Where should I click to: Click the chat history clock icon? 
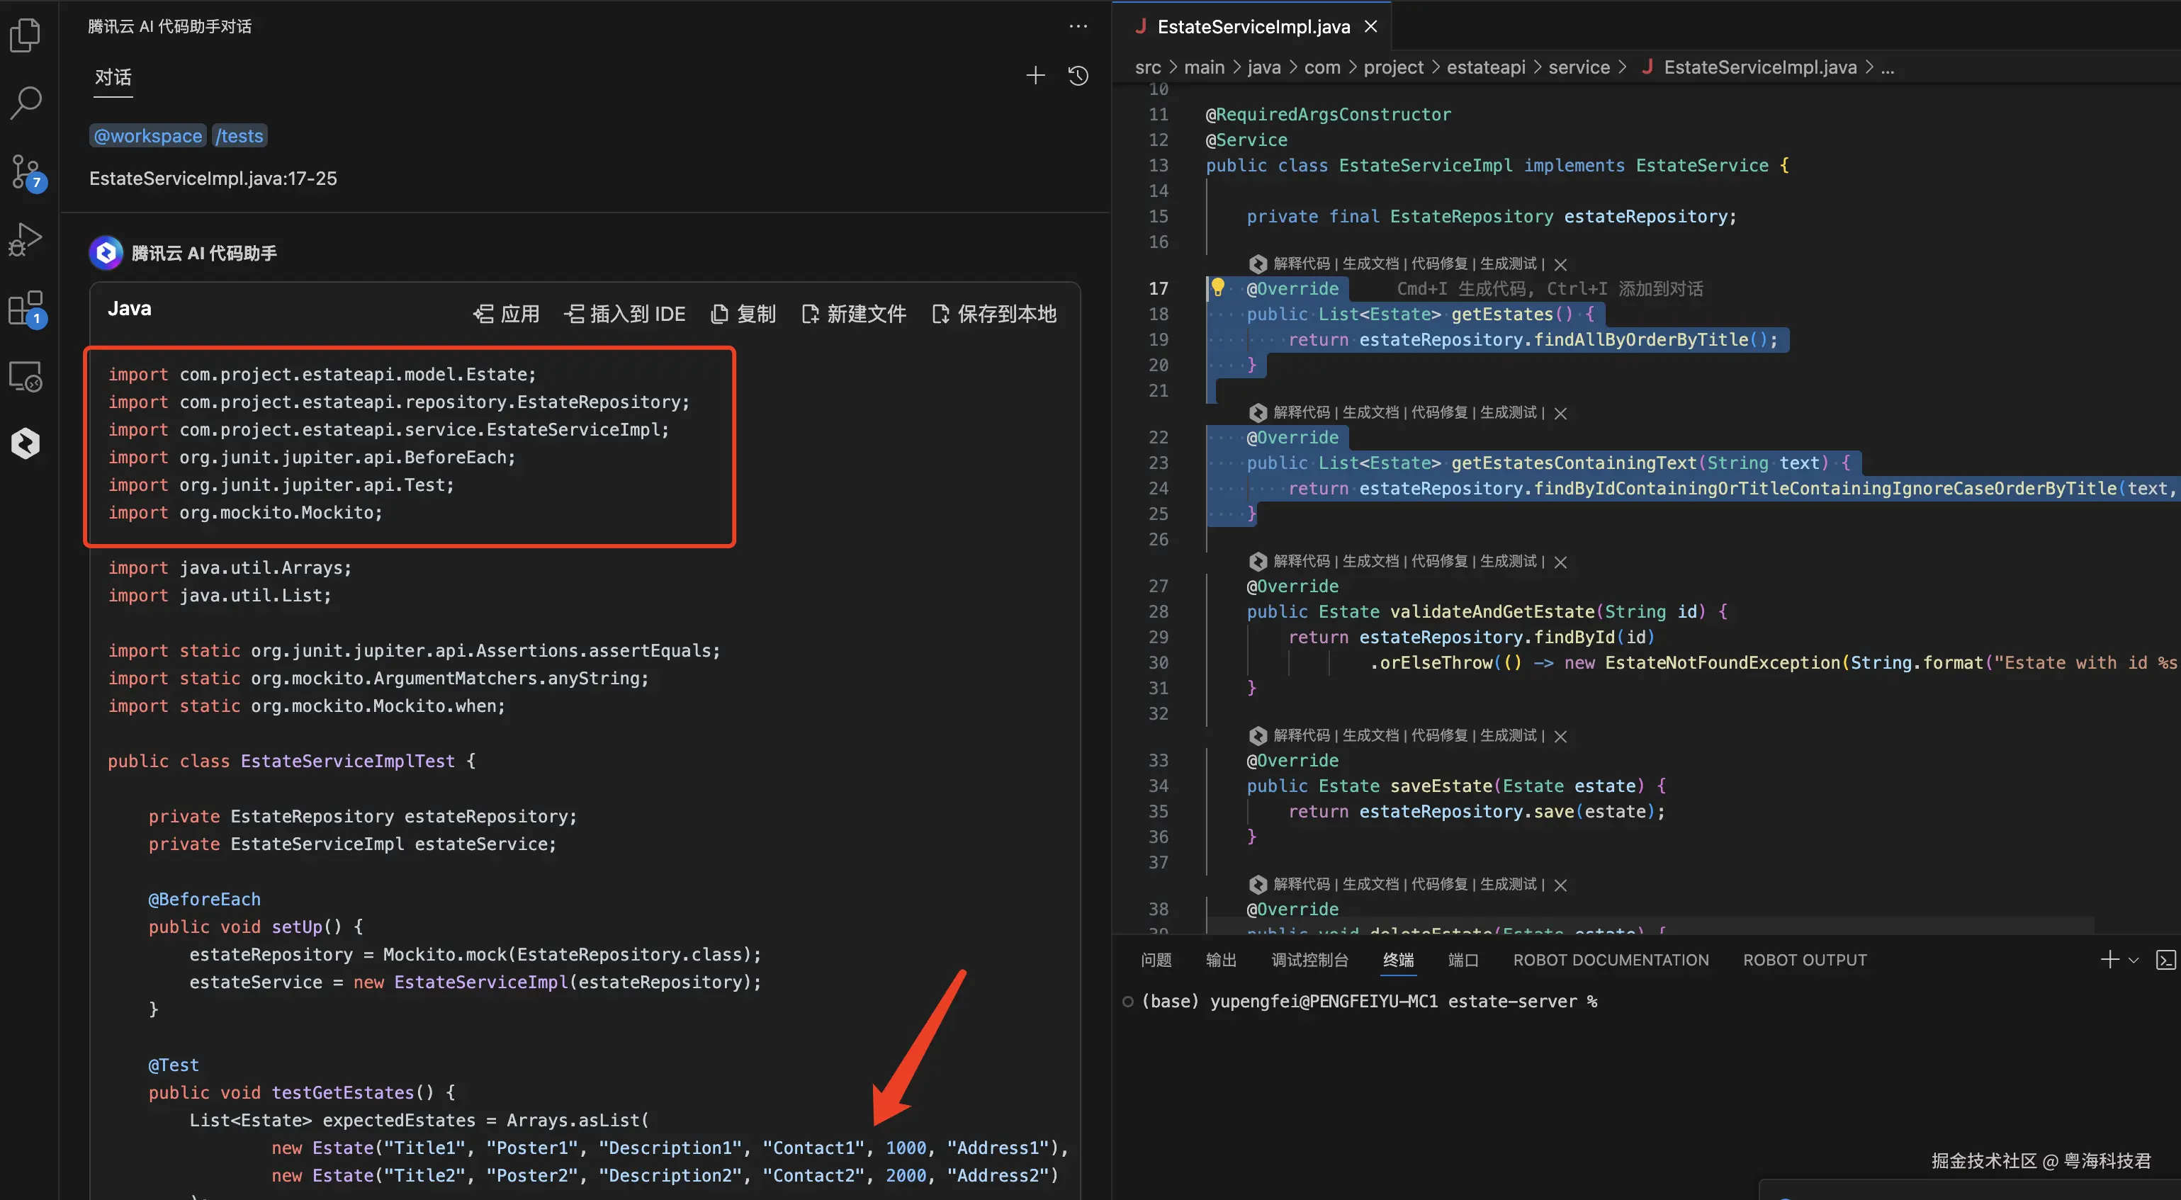(x=1078, y=77)
